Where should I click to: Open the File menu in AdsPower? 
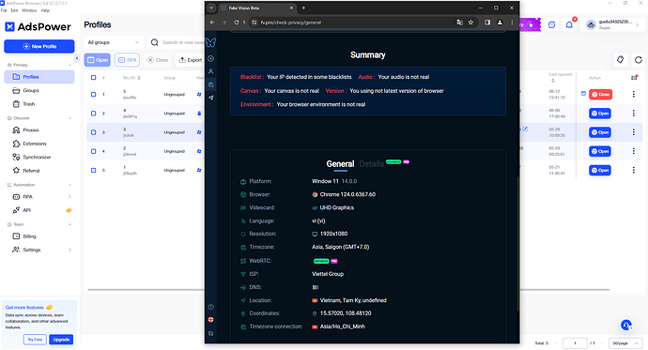(x=4, y=10)
